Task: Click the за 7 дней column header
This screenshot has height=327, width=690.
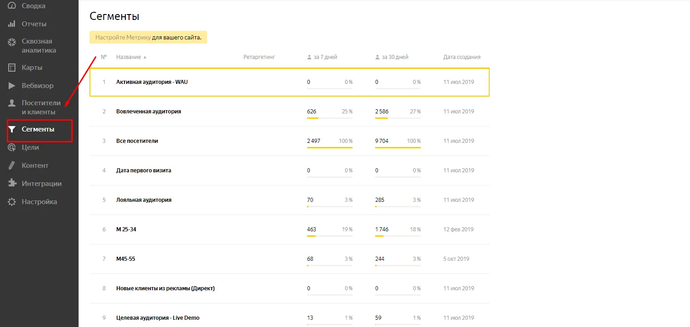Action: [x=322, y=57]
